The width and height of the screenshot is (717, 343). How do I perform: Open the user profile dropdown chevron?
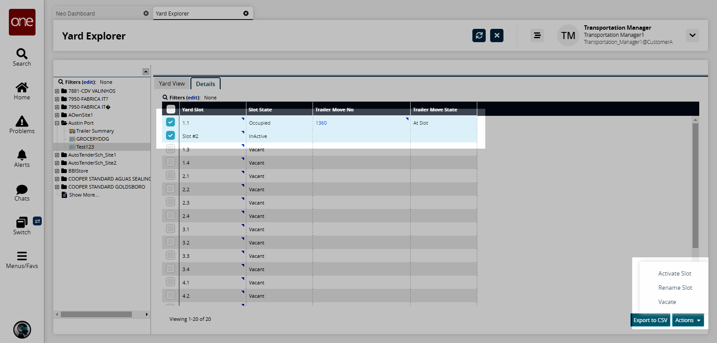(692, 35)
